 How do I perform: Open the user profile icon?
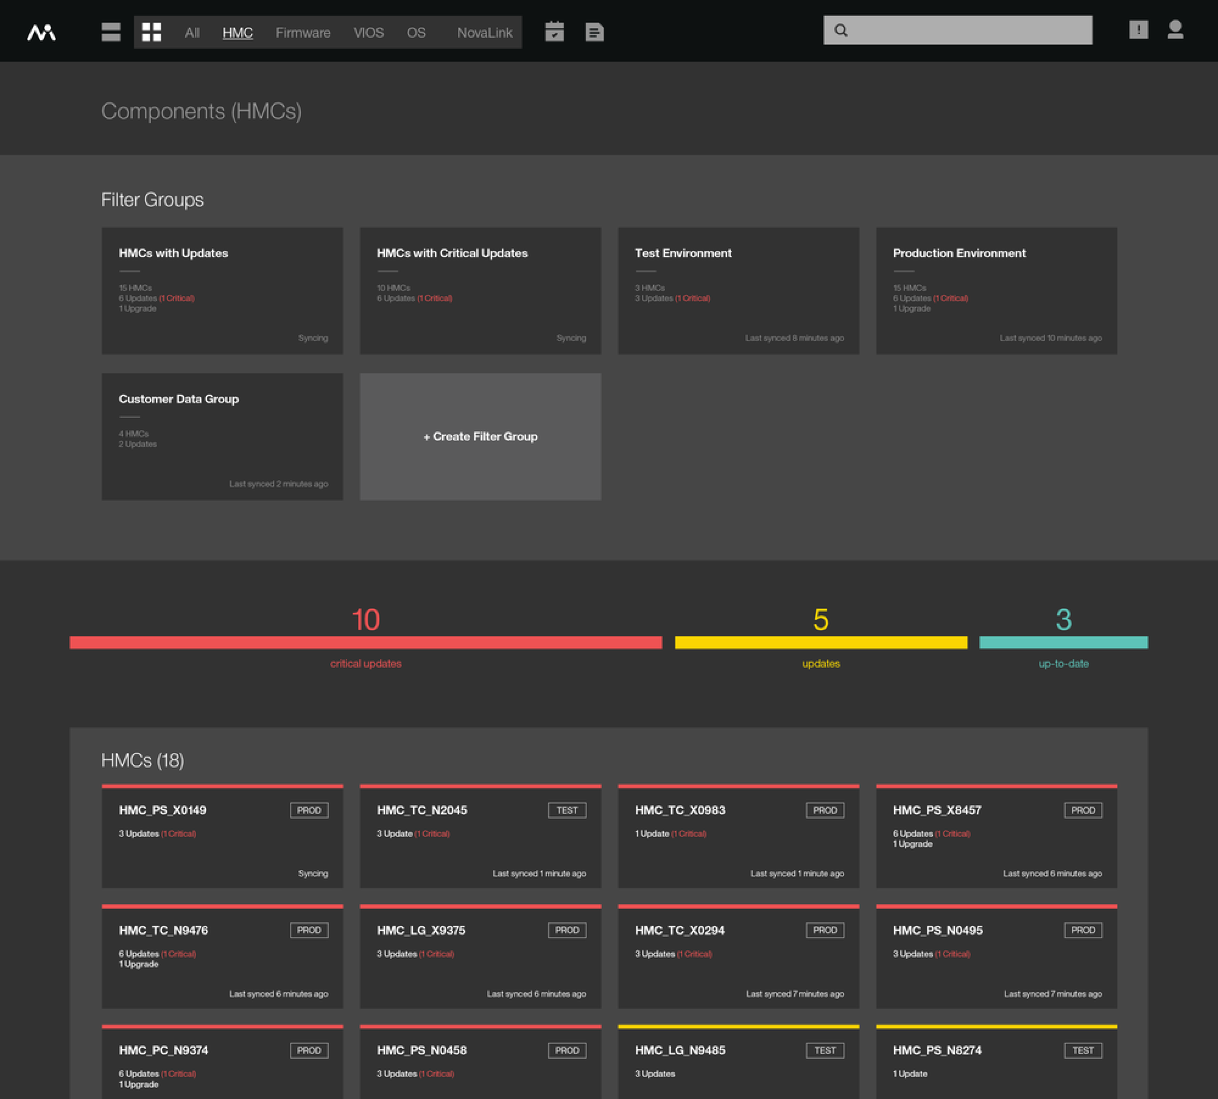pyautogui.click(x=1175, y=30)
